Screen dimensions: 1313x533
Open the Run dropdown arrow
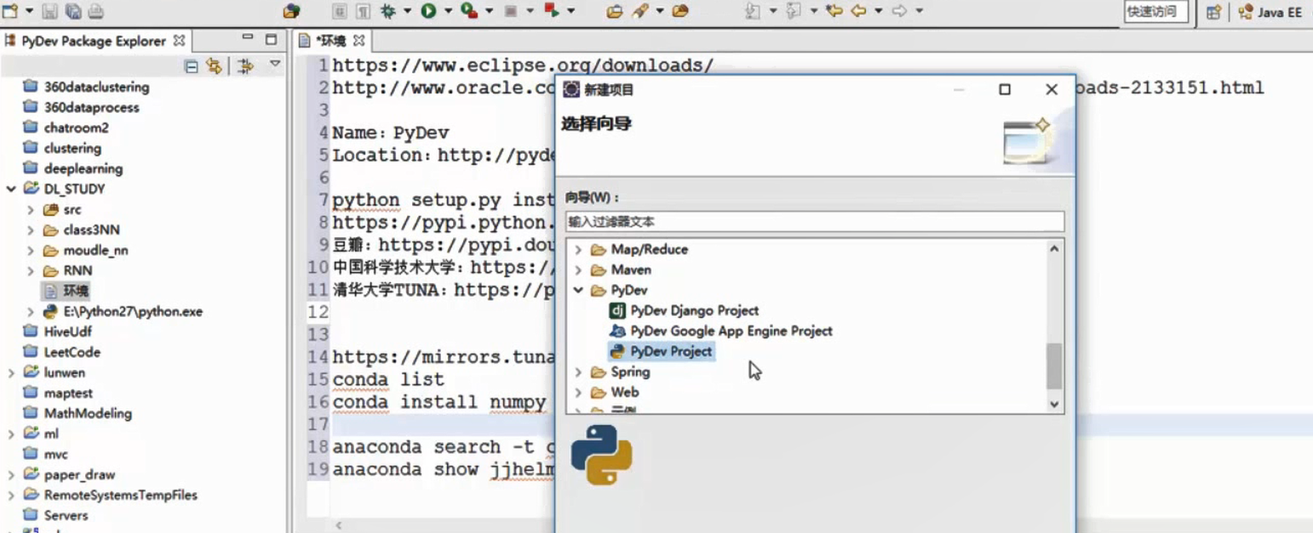[x=448, y=11]
